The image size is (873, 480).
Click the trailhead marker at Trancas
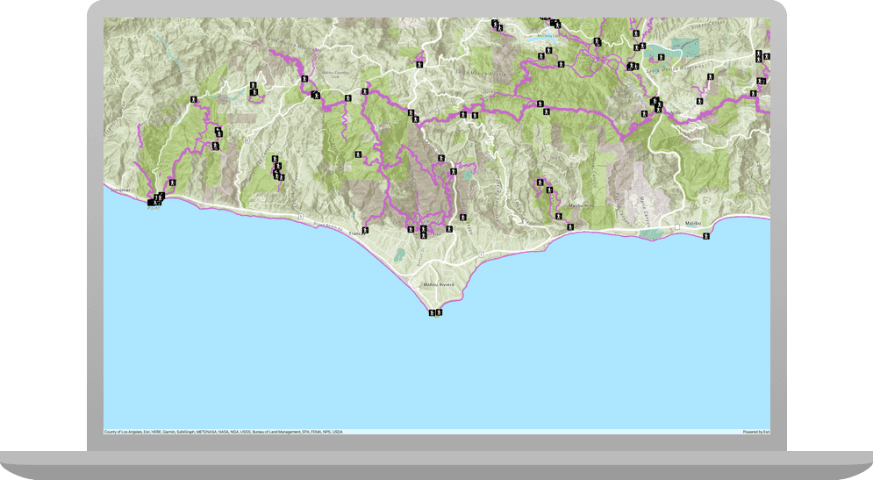click(x=365, y=230)
